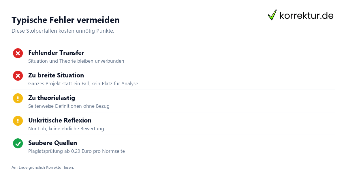
Task: Click the green checkmark icon beside Saubere Quellen
Action: point(18,143)
